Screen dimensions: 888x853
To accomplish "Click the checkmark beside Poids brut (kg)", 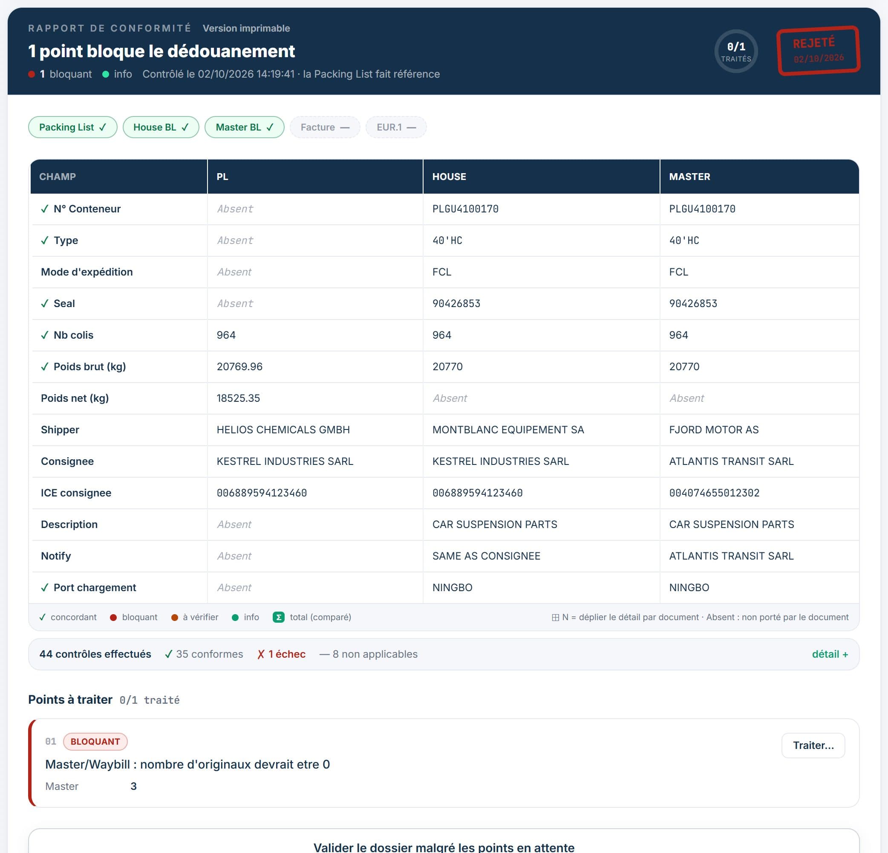I will (44, 366).
